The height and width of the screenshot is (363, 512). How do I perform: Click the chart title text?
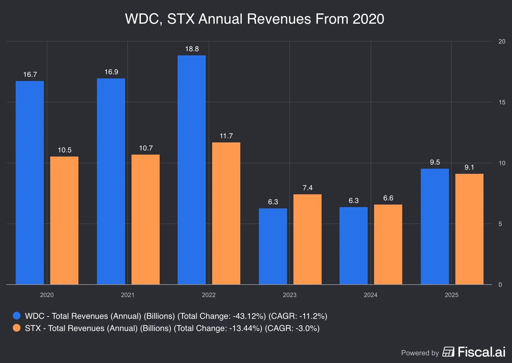point(254,19)
